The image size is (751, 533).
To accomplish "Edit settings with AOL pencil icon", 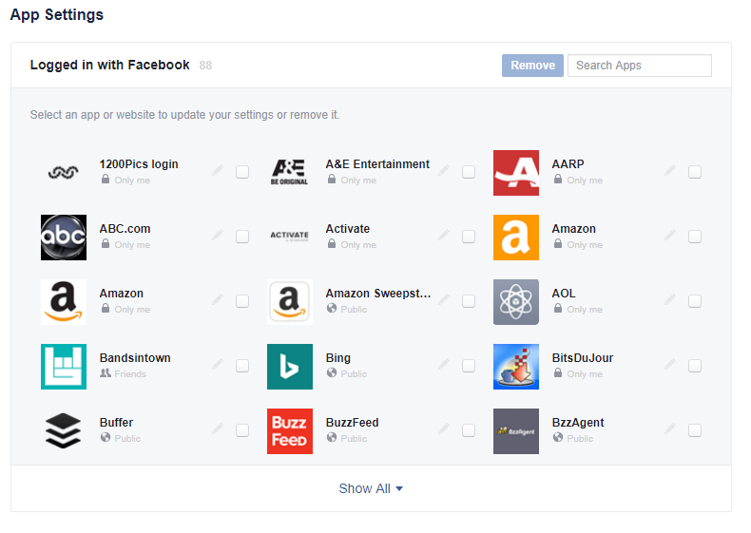I will 670,300.
